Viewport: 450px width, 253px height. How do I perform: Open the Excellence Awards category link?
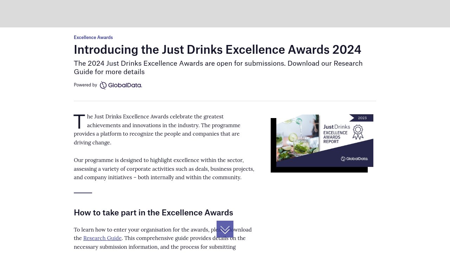click(93, 38)
